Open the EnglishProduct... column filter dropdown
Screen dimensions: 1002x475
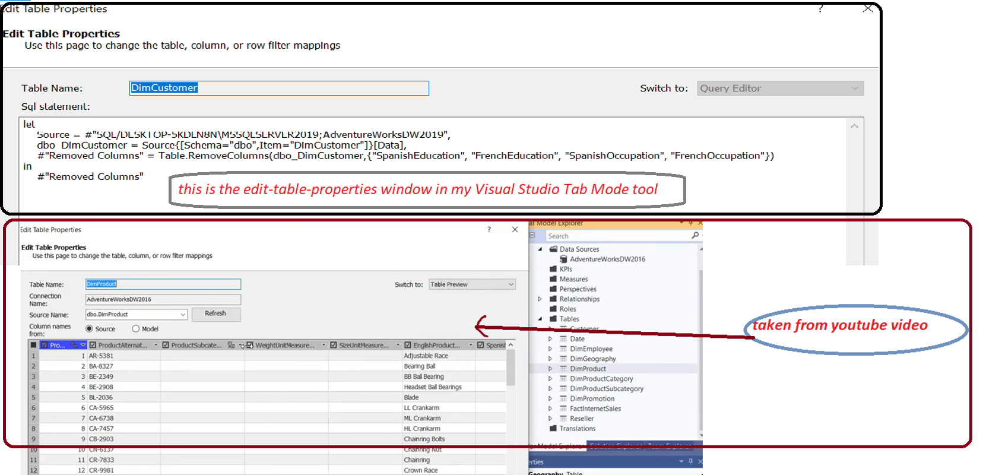pos(471,345)
